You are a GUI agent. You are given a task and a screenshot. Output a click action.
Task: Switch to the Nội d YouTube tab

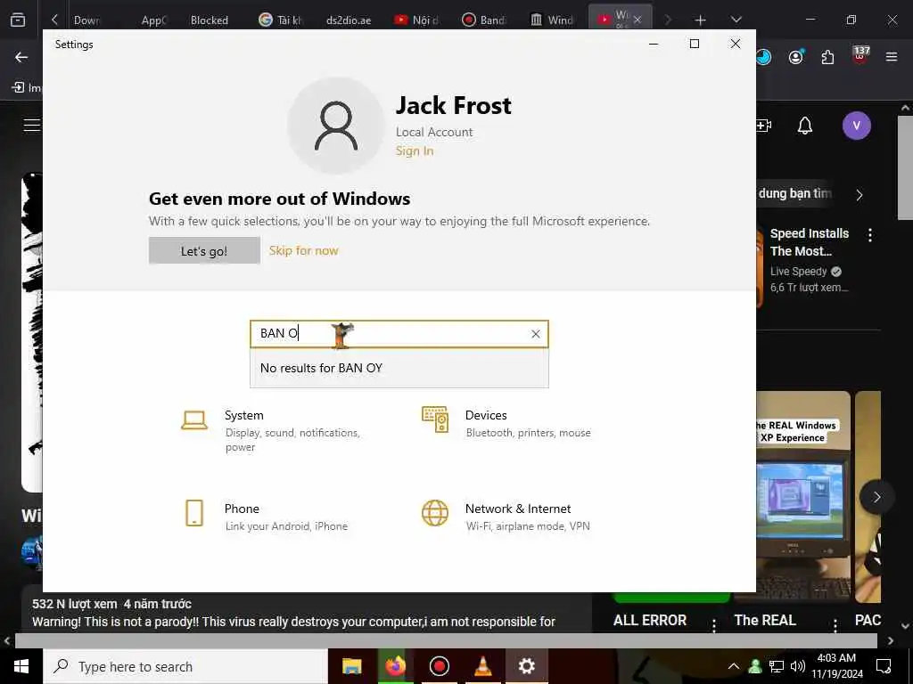click(x=416, y=20)
